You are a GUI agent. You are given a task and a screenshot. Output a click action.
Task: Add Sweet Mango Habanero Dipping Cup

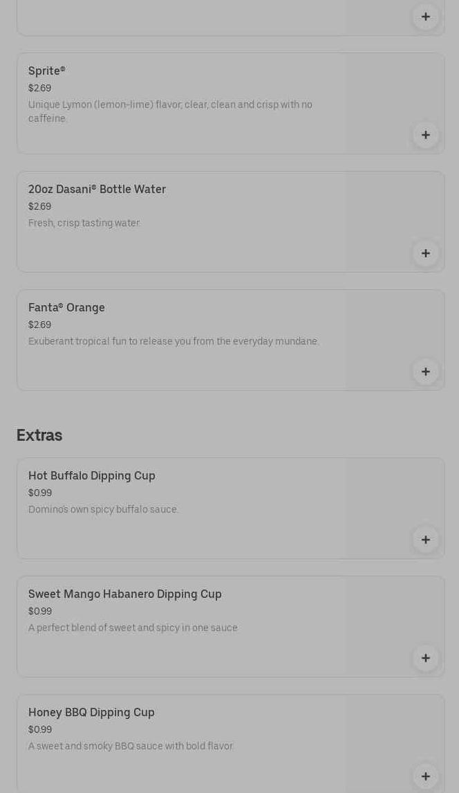(425, 658)
